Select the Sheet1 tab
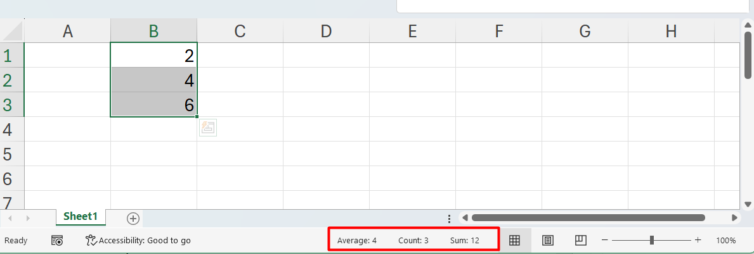This screenshot has height=254, width=754. pyautogui.click(x=81, y=217)
